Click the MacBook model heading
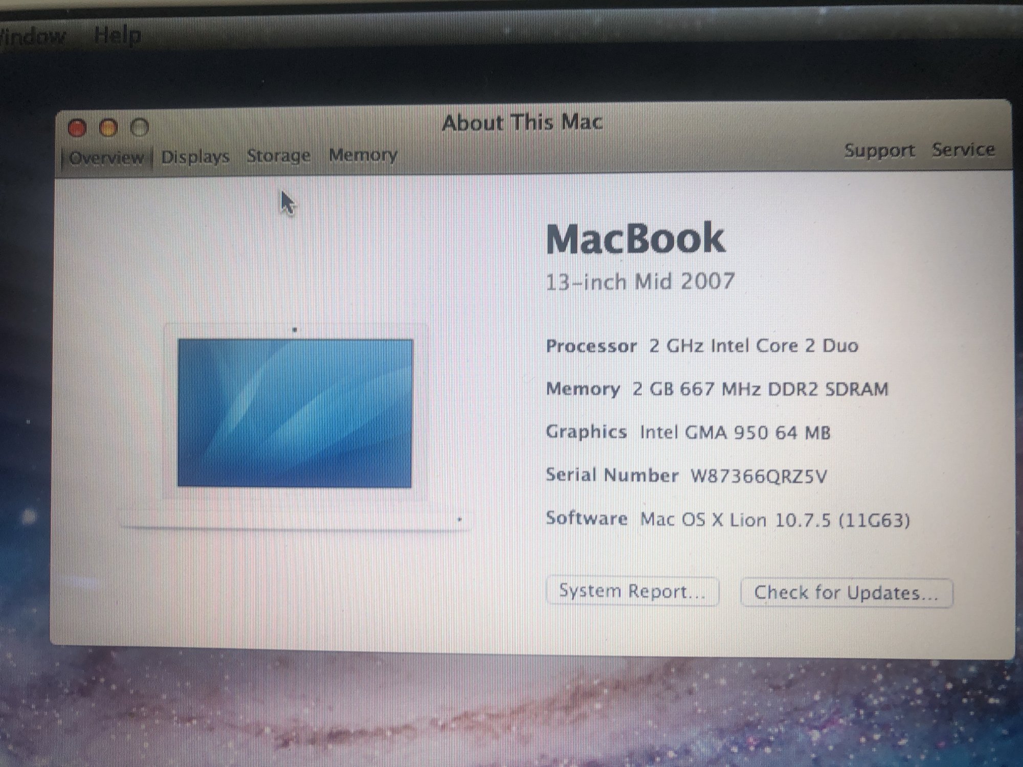This screenshot has width=1023, height=767. 636,238
